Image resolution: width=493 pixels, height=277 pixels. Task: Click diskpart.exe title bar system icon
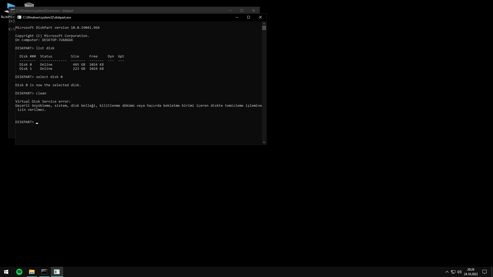19,17
